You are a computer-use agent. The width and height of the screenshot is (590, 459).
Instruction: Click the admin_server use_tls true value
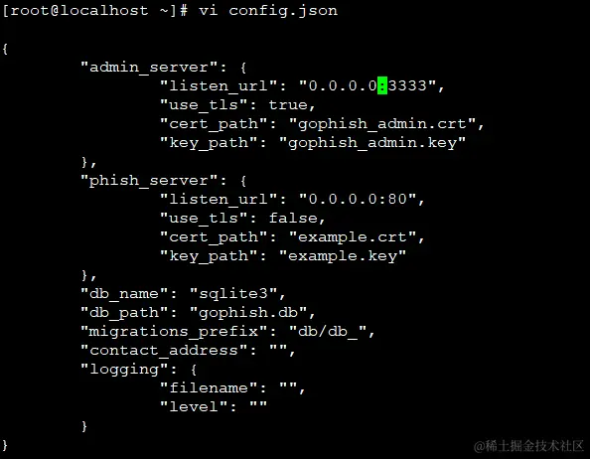click(x=288, y=104)
